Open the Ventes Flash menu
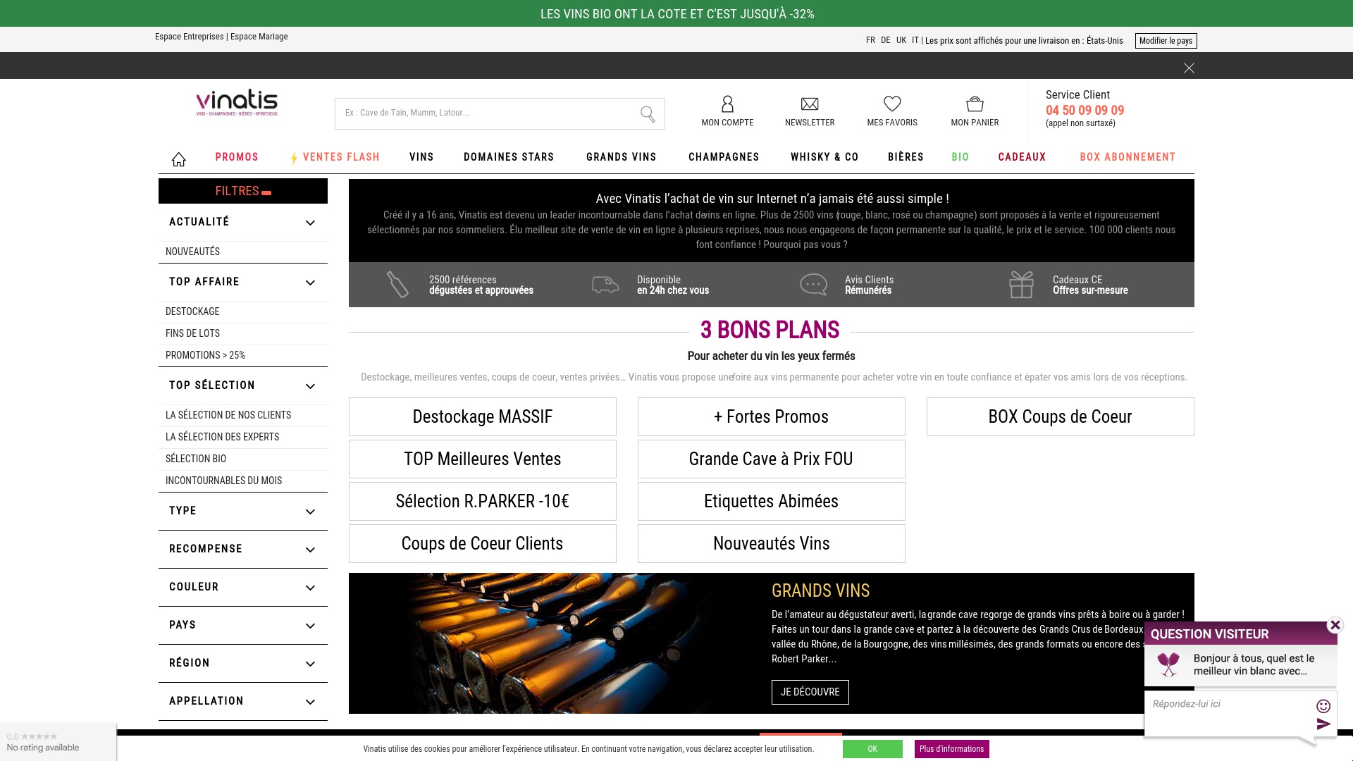Screen dimensions: 1353x761 335,157
